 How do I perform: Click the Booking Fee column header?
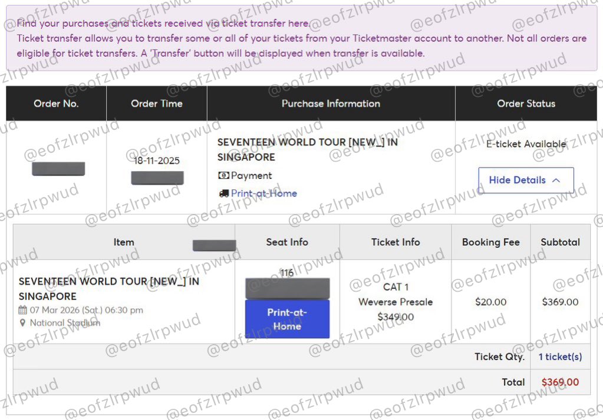coord(490,242)
